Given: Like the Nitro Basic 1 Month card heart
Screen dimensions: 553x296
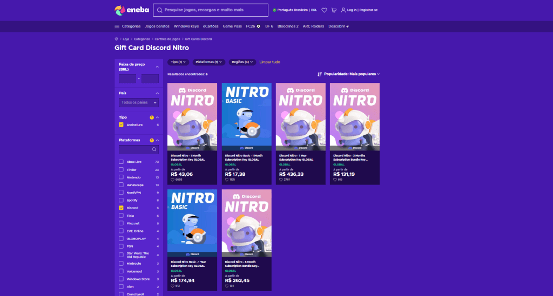Looking at the screenshot, I should [227, 180].
